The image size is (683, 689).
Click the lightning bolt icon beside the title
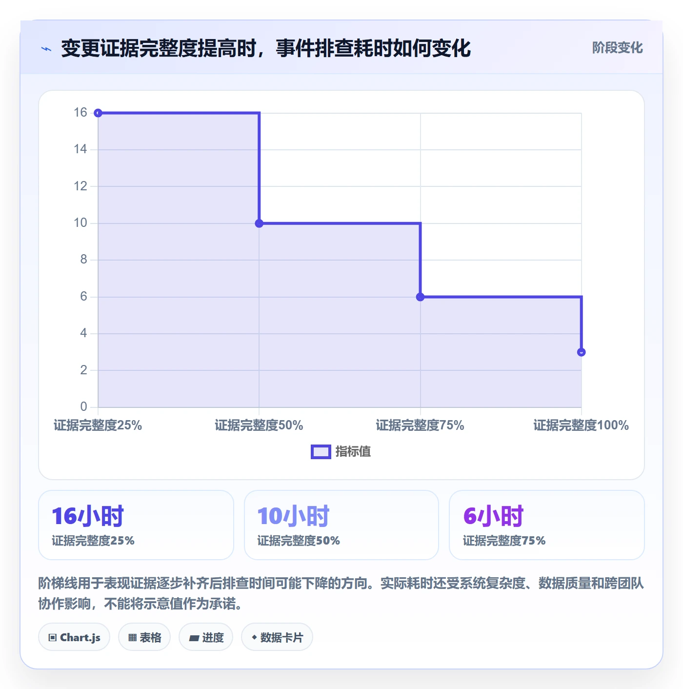(x=46, y=49)
